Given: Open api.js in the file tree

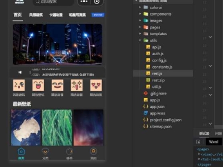Looking at the screenshot, I should [157, 47].
